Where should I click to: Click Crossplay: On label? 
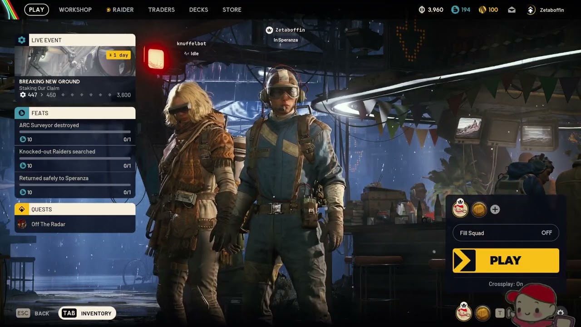tap(506, 284)
